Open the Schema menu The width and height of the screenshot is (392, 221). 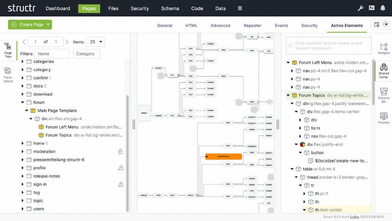[170, 8]
